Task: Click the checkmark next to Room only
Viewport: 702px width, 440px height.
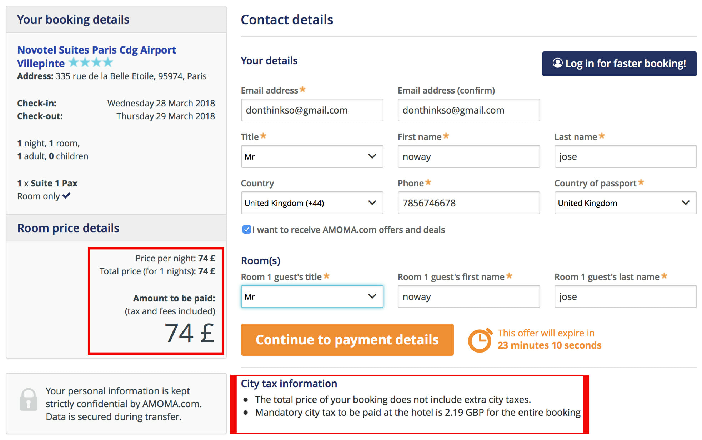Action: tap(66, 195)
